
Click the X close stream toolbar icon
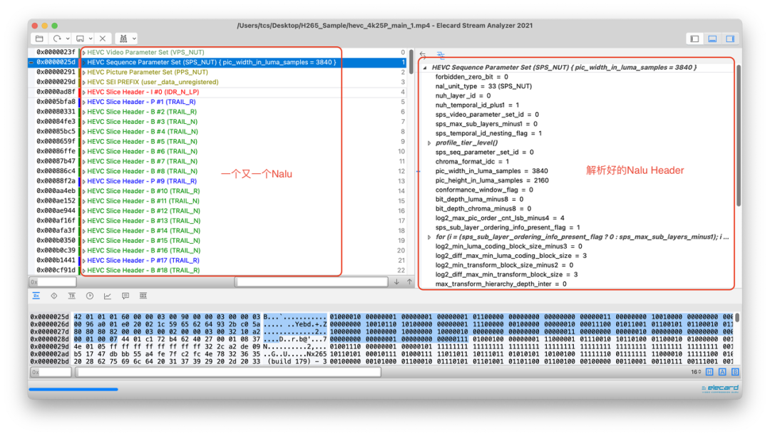(103, 38)
